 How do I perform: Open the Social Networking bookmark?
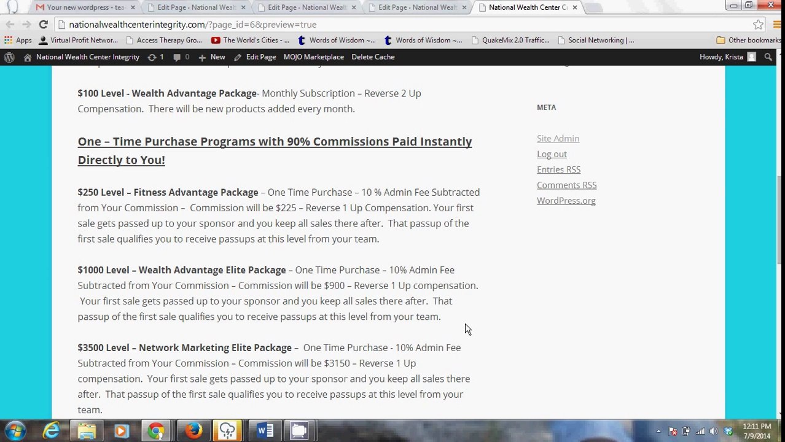(595, 41)
